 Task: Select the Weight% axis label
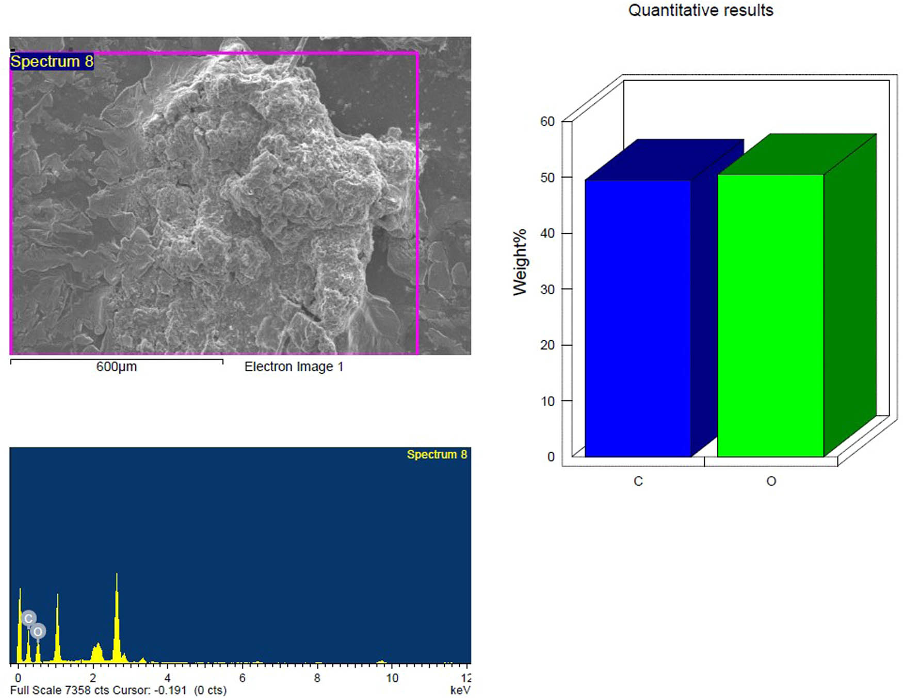click(519, 262)
